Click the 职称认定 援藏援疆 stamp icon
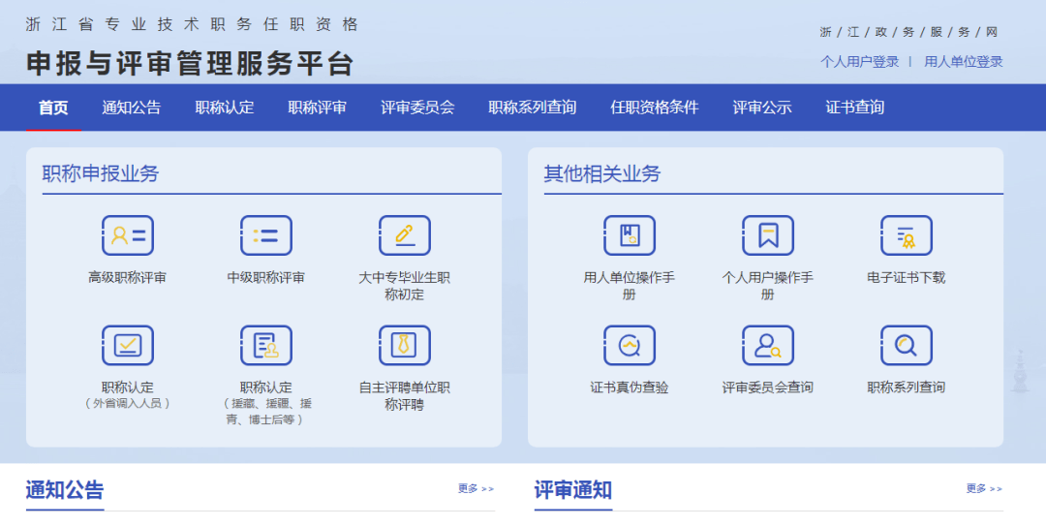 pos(266,346)
